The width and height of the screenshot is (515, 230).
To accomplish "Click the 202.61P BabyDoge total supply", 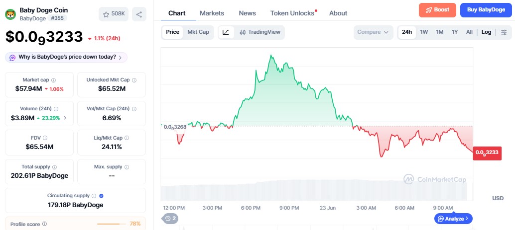I will pyautogui.click(x=39, y=176).
